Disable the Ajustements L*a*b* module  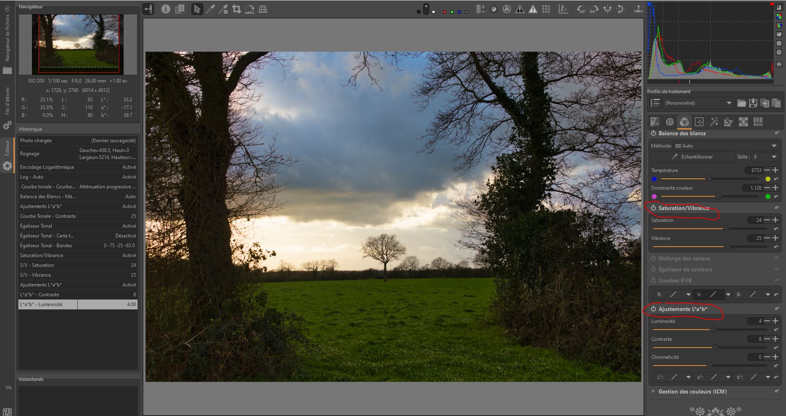pos(653,309)
